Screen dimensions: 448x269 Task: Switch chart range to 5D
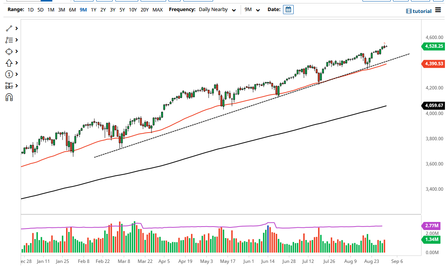coord(40,10)
